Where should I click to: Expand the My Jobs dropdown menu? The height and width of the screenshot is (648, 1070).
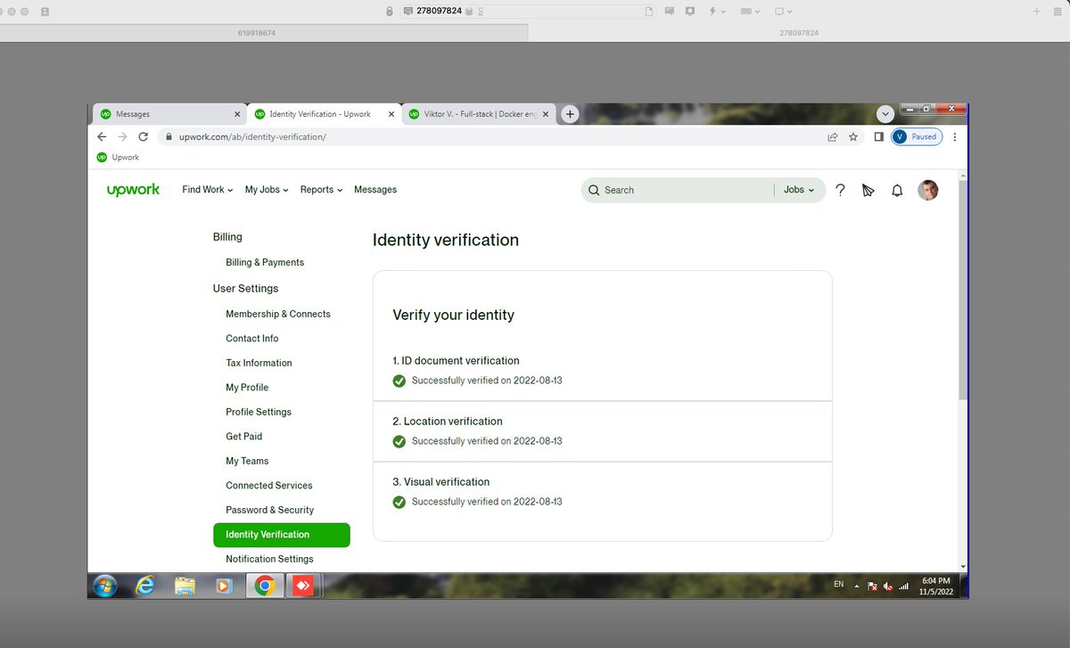click(267, 190)
